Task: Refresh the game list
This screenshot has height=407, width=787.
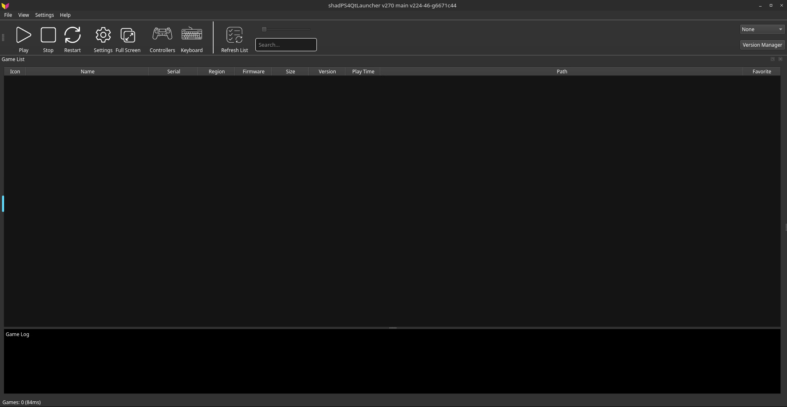Action: click(234, 35)
